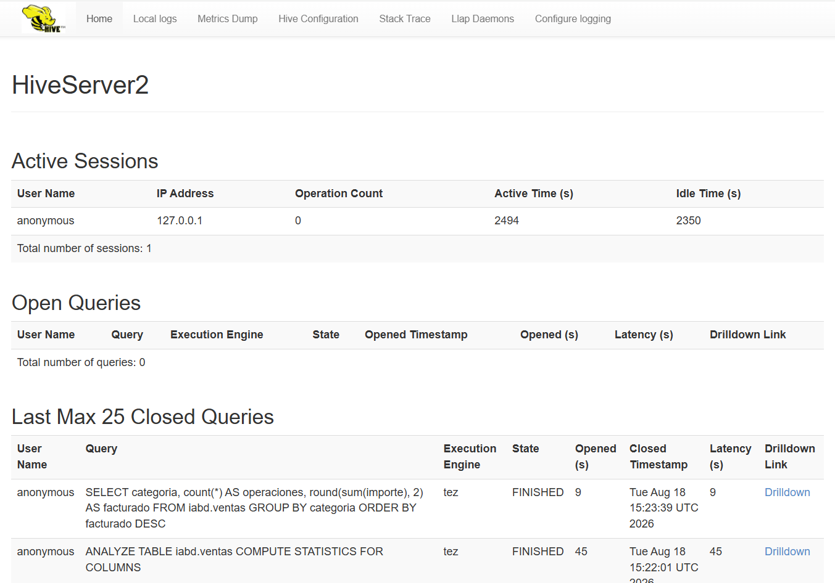View the Stack Trace page
Screen dimensions: 835x583
pyautogui.click(x=405, y=18)
